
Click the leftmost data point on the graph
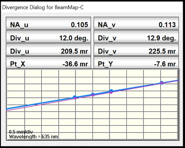click(x=75, y=98)
